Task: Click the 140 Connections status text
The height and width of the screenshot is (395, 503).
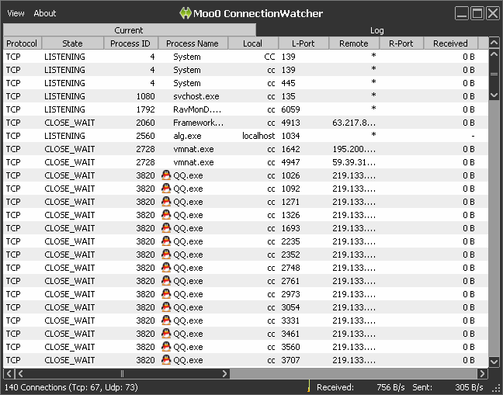Action: click(71, 387)
